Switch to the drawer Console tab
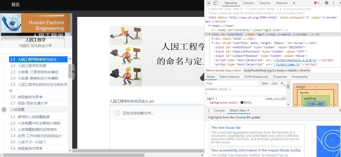The height and width of the screenshot is (157, 341). click(219, 110)
